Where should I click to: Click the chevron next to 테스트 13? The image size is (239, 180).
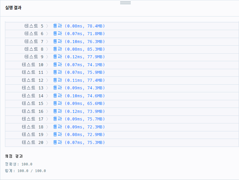pyautogui.click(x=47, y=88)
